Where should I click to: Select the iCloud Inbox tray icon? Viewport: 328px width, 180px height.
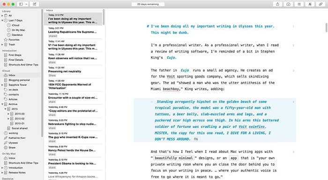click(6, 75)
